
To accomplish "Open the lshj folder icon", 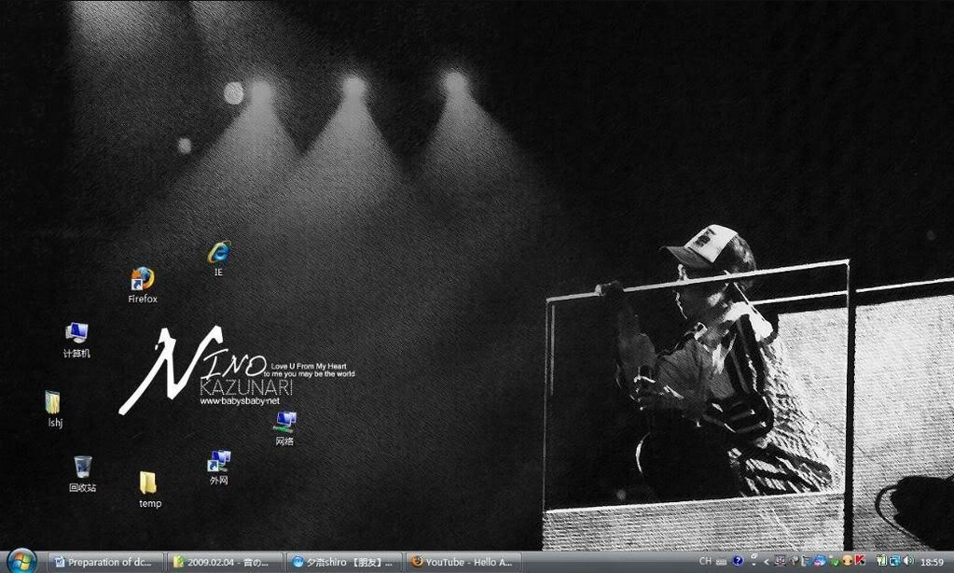I will coord(54,403).
